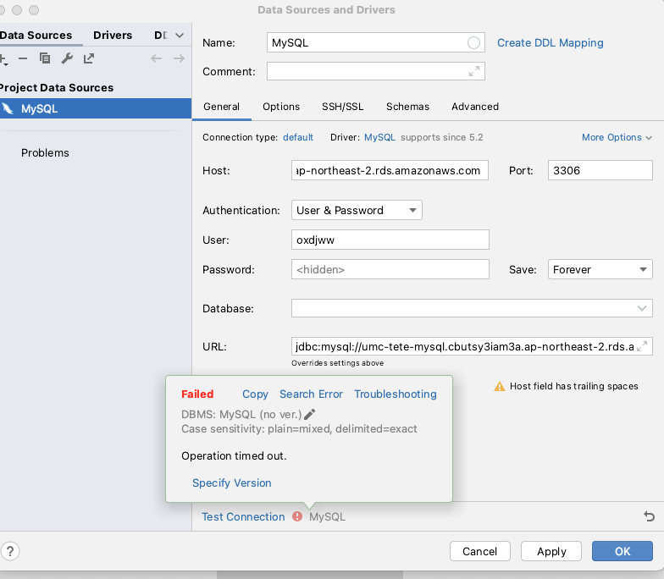Click the red 'Failed' status text
Viewport: 664px width, 579px height.
pyautogui.click(x=197, y=394)
